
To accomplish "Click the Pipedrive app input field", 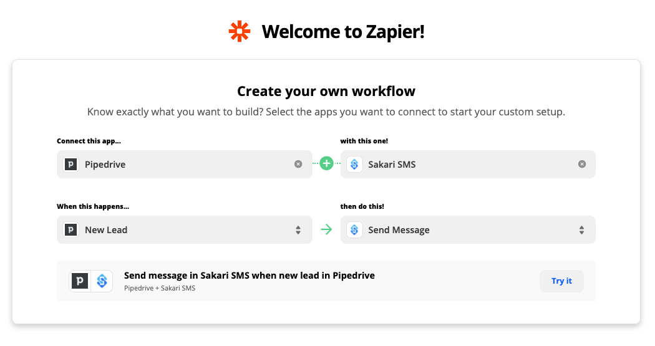I will point(184,164).
